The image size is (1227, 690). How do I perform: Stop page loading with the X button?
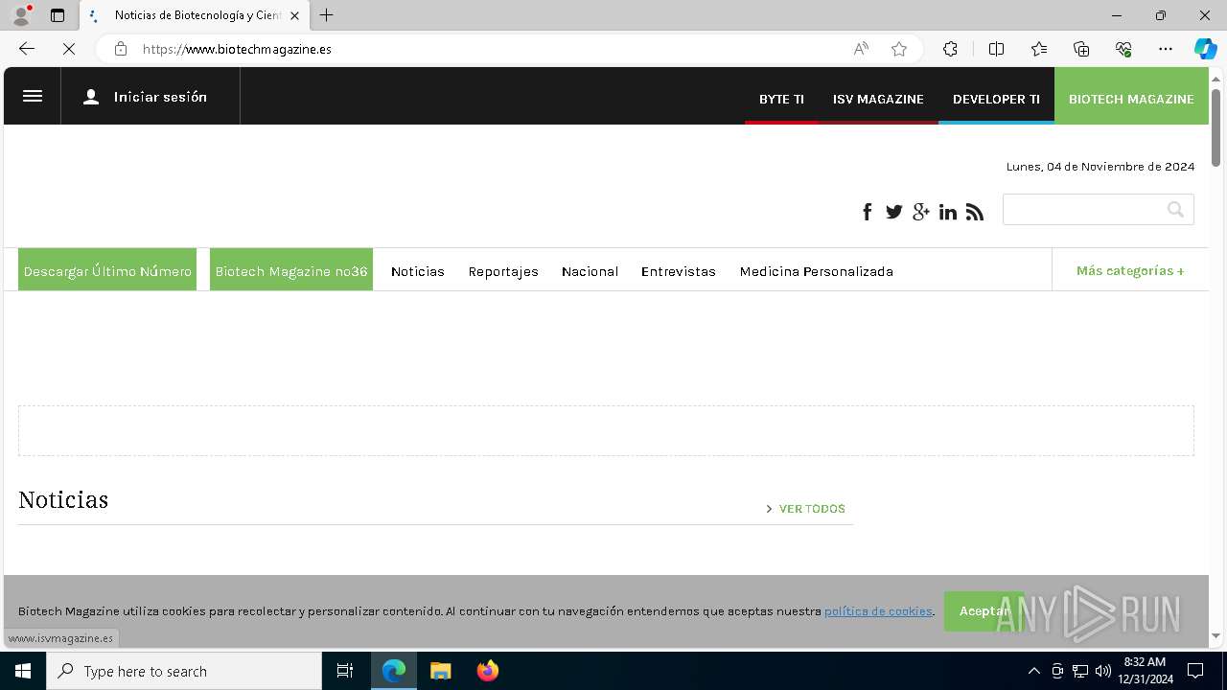[69, 49]
